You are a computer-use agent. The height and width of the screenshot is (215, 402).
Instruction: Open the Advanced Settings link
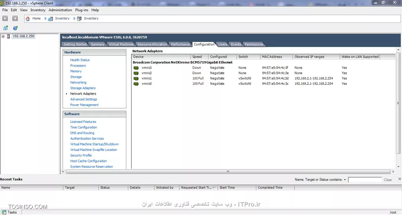[84, 99]
